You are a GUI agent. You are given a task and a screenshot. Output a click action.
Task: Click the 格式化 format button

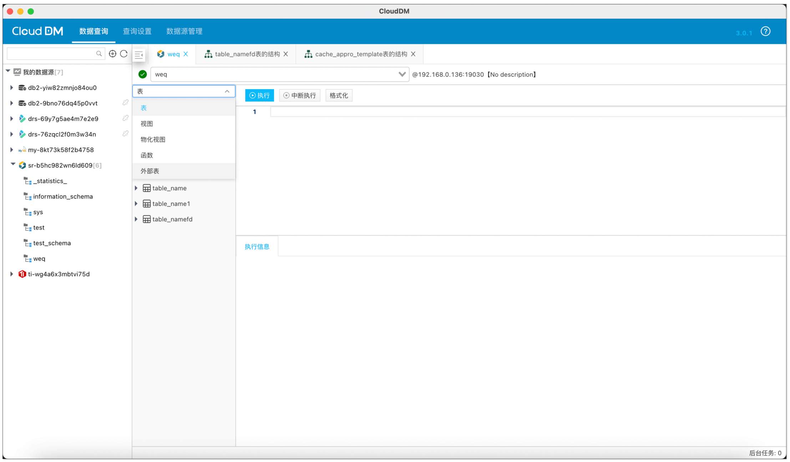coord(339,96)
